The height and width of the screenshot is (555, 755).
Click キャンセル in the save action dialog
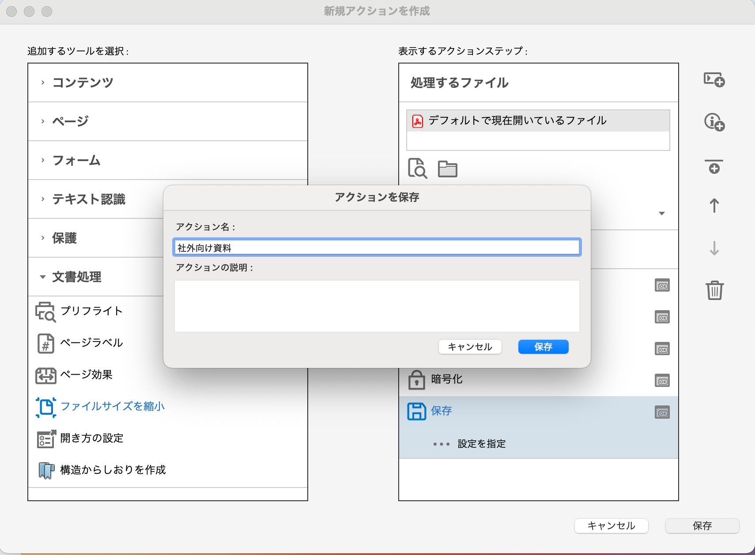click(x=470, y=347)
